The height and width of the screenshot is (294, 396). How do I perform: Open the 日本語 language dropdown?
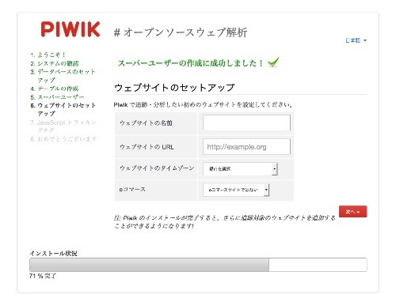356,40
